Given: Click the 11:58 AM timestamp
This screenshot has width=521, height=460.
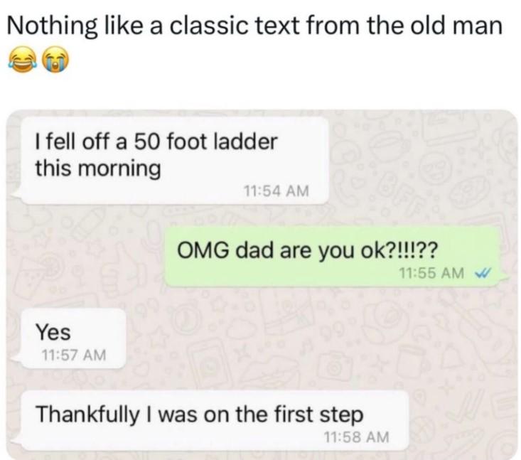Looking at the screenshot, I should [356, 437].
